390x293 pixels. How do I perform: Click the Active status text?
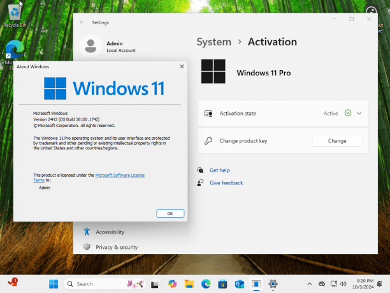tap(331, 114)
